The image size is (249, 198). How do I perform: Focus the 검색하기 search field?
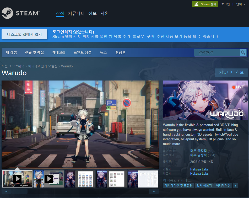217,52
